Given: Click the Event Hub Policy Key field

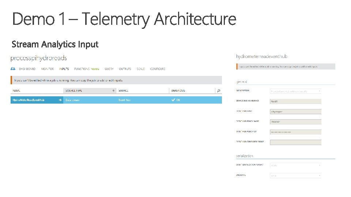Looking at the screenshot, I should click(295, 132).
